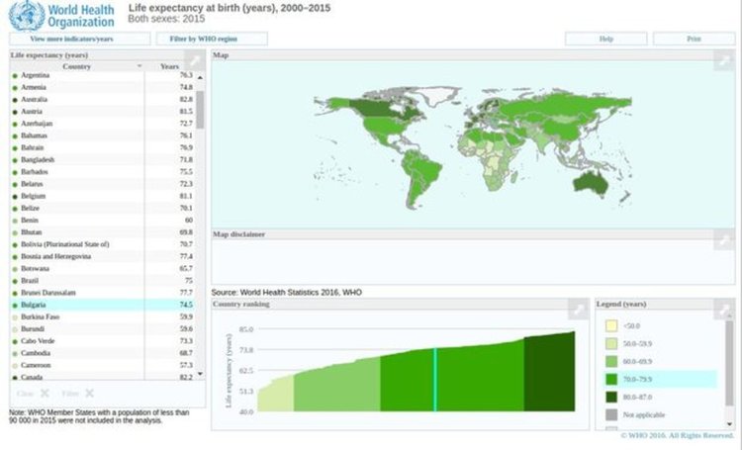Select the 70.0-79.9 legend color swatch

point(611,379)
